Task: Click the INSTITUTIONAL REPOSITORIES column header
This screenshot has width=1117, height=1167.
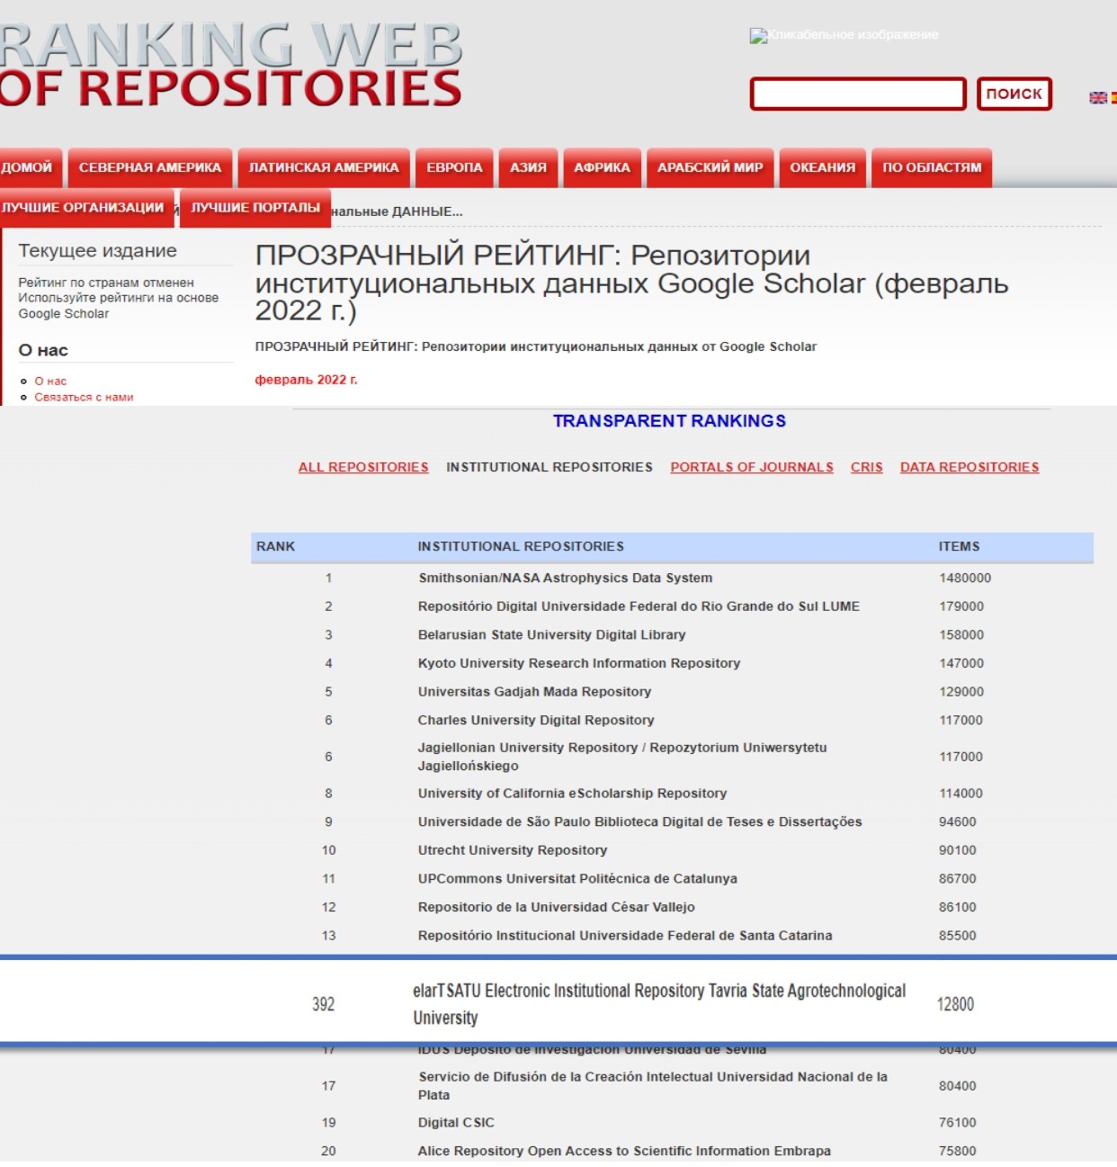Action: tap(521, 546)
